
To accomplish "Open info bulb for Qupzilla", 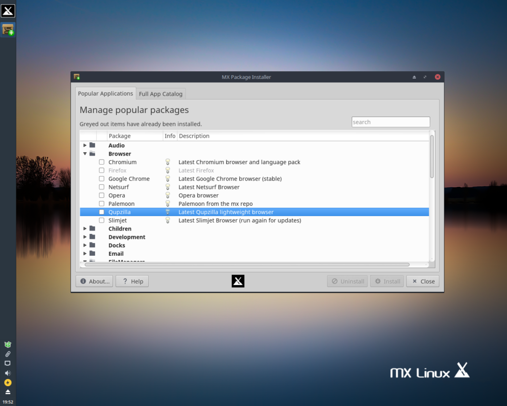I will click(167, 212).
